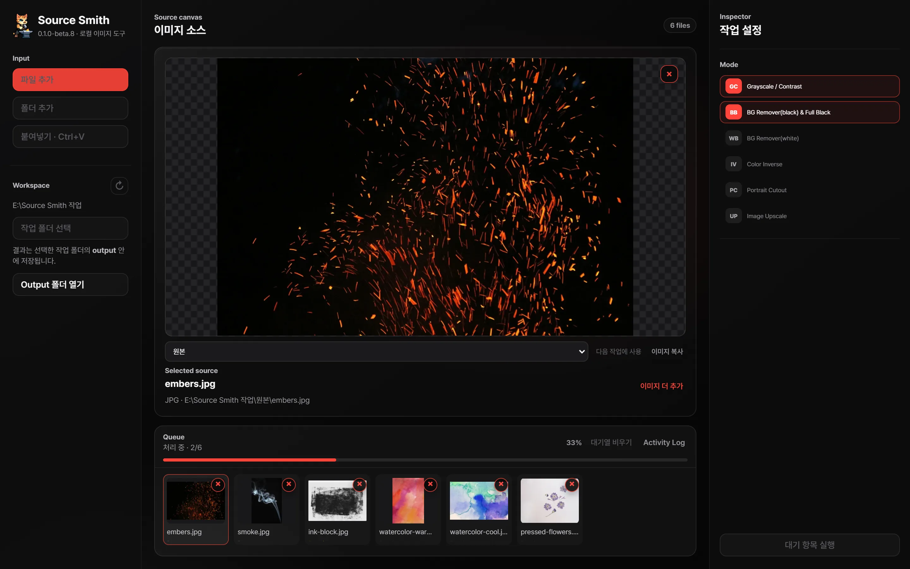Remove pressed-flowers from the queue

(x=572, y=484)
